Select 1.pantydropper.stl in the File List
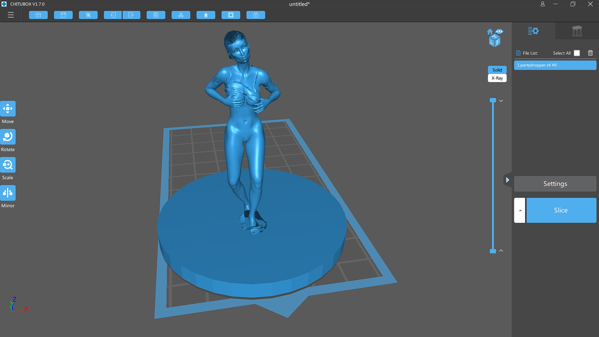This screenshot has height=337, width=599. [555, 65]
